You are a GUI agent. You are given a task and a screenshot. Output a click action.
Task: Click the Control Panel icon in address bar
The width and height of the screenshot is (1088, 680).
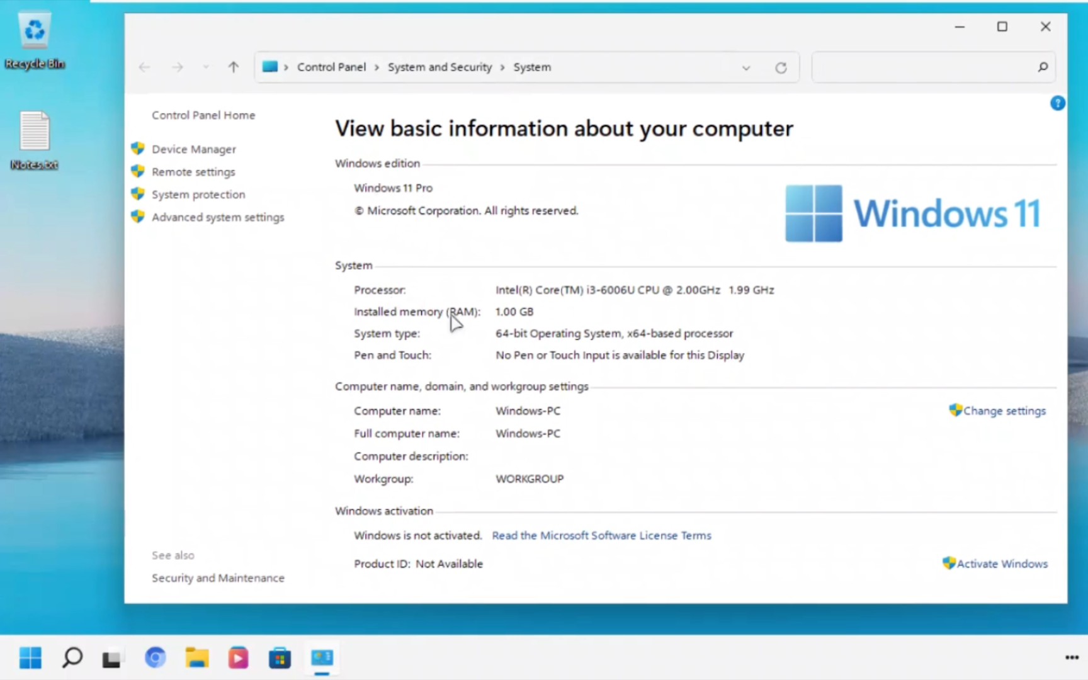270,67
